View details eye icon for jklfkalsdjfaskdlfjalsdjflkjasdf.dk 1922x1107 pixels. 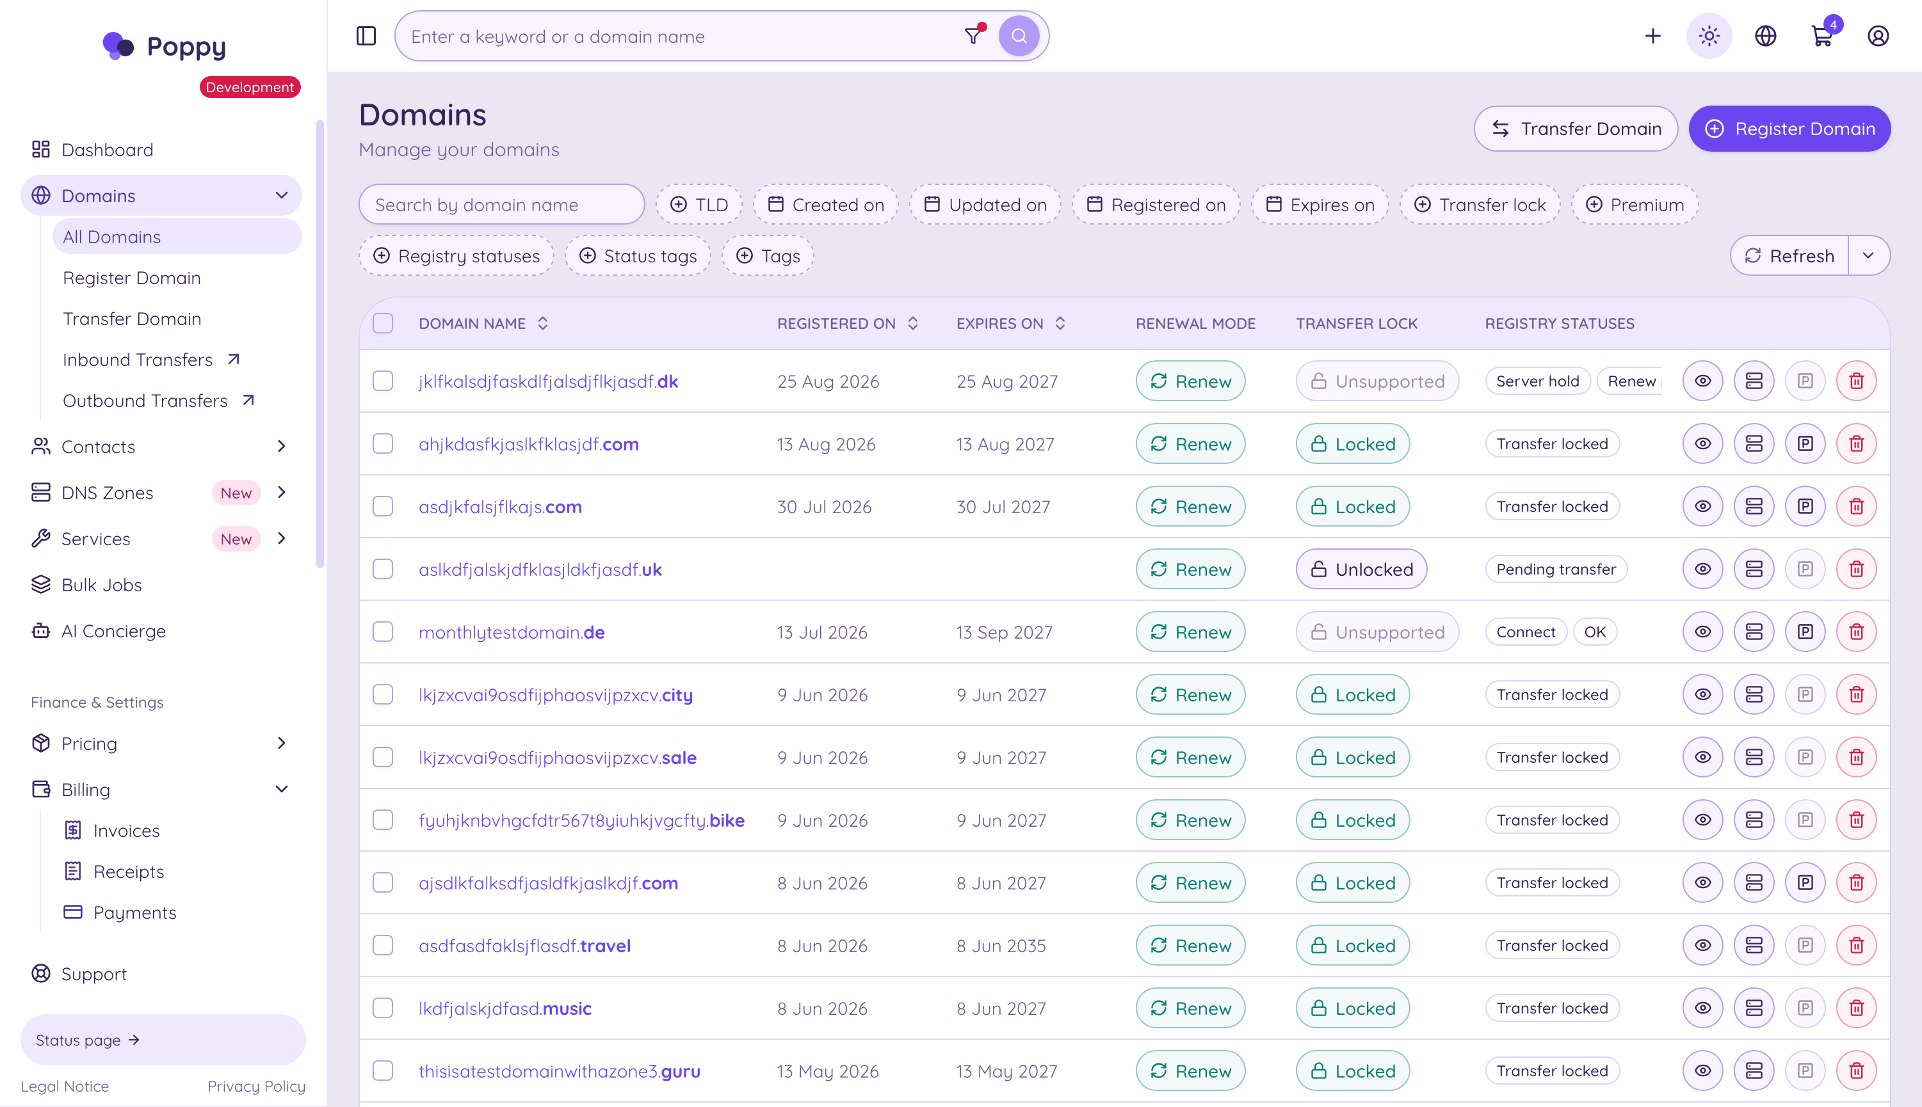point(1702,381)
